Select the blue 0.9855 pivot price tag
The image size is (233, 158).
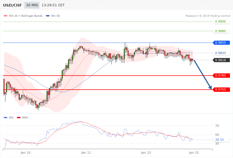(x=221, y=43)
